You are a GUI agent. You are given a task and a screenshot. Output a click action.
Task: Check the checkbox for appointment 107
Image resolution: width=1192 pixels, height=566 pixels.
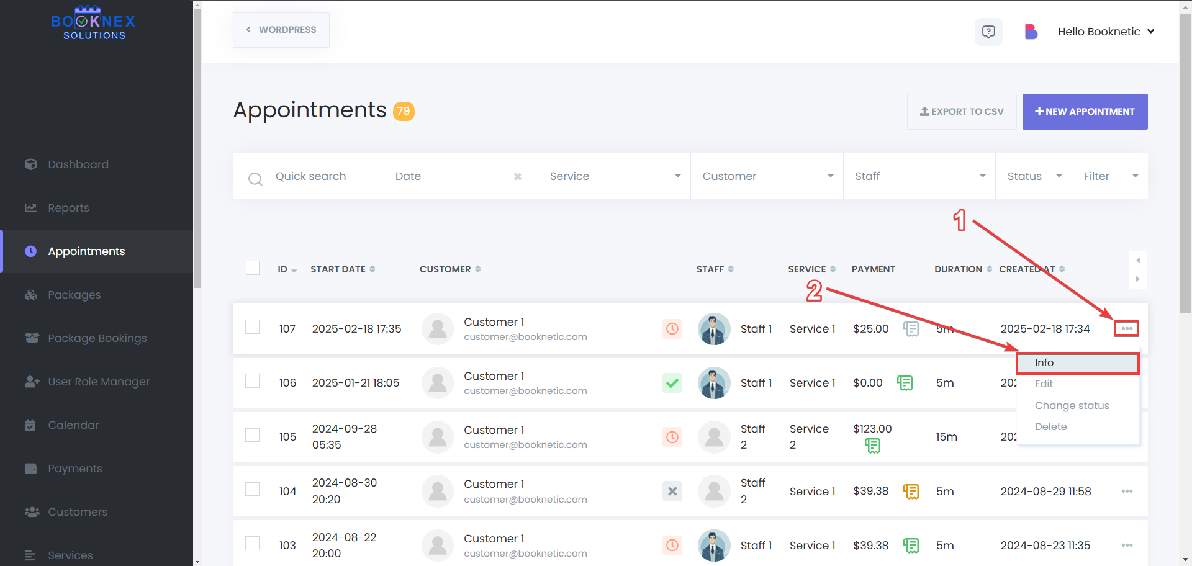pyautogui.click(x=253, y=327)
